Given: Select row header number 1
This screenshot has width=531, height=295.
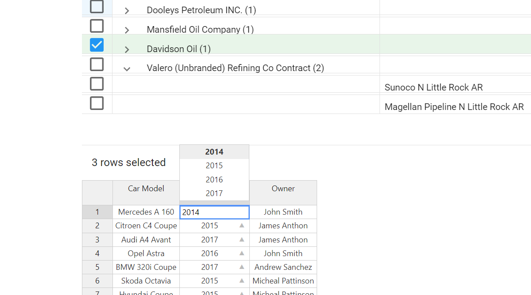Looking at the screenshot, I should pyautogui.click(x=97, y=212).
